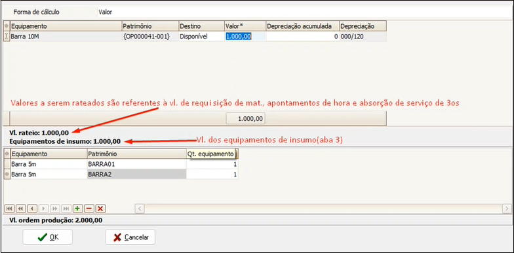Image resolution: width=514 pixels, height=253 pixels.
Task: Click the Depreciação acumulada cell showing 0
Action: 302,37
